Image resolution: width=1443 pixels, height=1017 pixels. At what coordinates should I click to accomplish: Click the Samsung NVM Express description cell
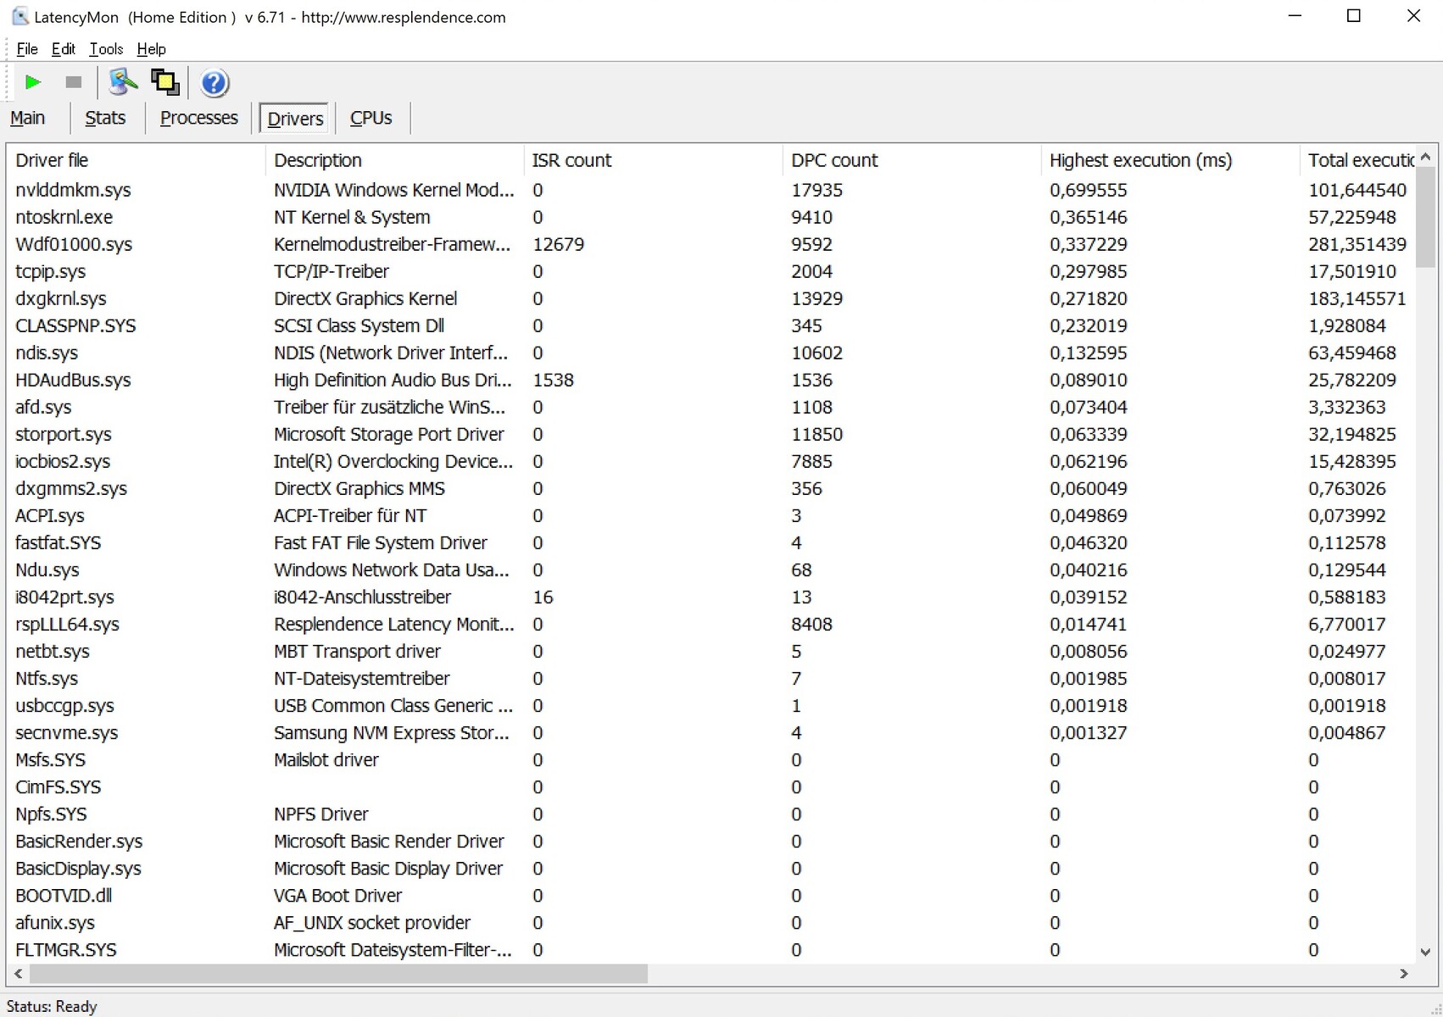[393, 732]
